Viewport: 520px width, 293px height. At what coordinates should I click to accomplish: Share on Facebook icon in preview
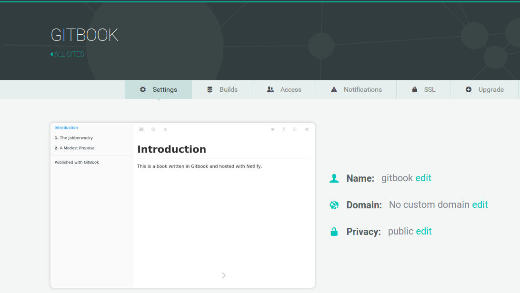[x=284, y=129]
